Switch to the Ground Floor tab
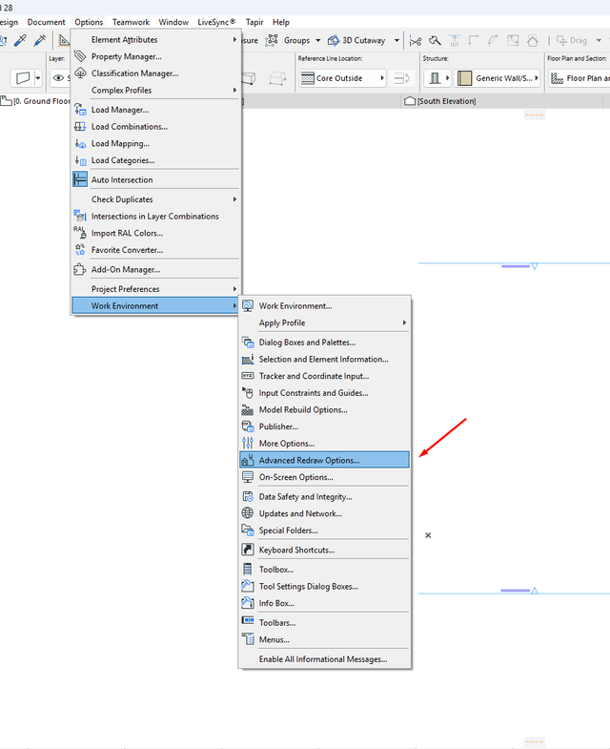Viewport: 610px width, 749px height. click(36, 101)
